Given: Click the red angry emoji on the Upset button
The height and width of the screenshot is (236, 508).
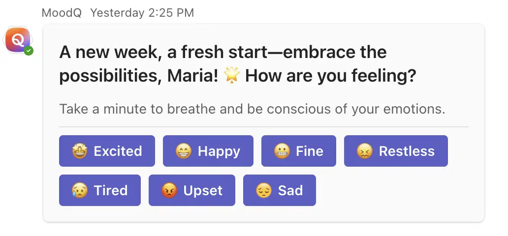Looking at the screenshot, I should coord(169,190).
